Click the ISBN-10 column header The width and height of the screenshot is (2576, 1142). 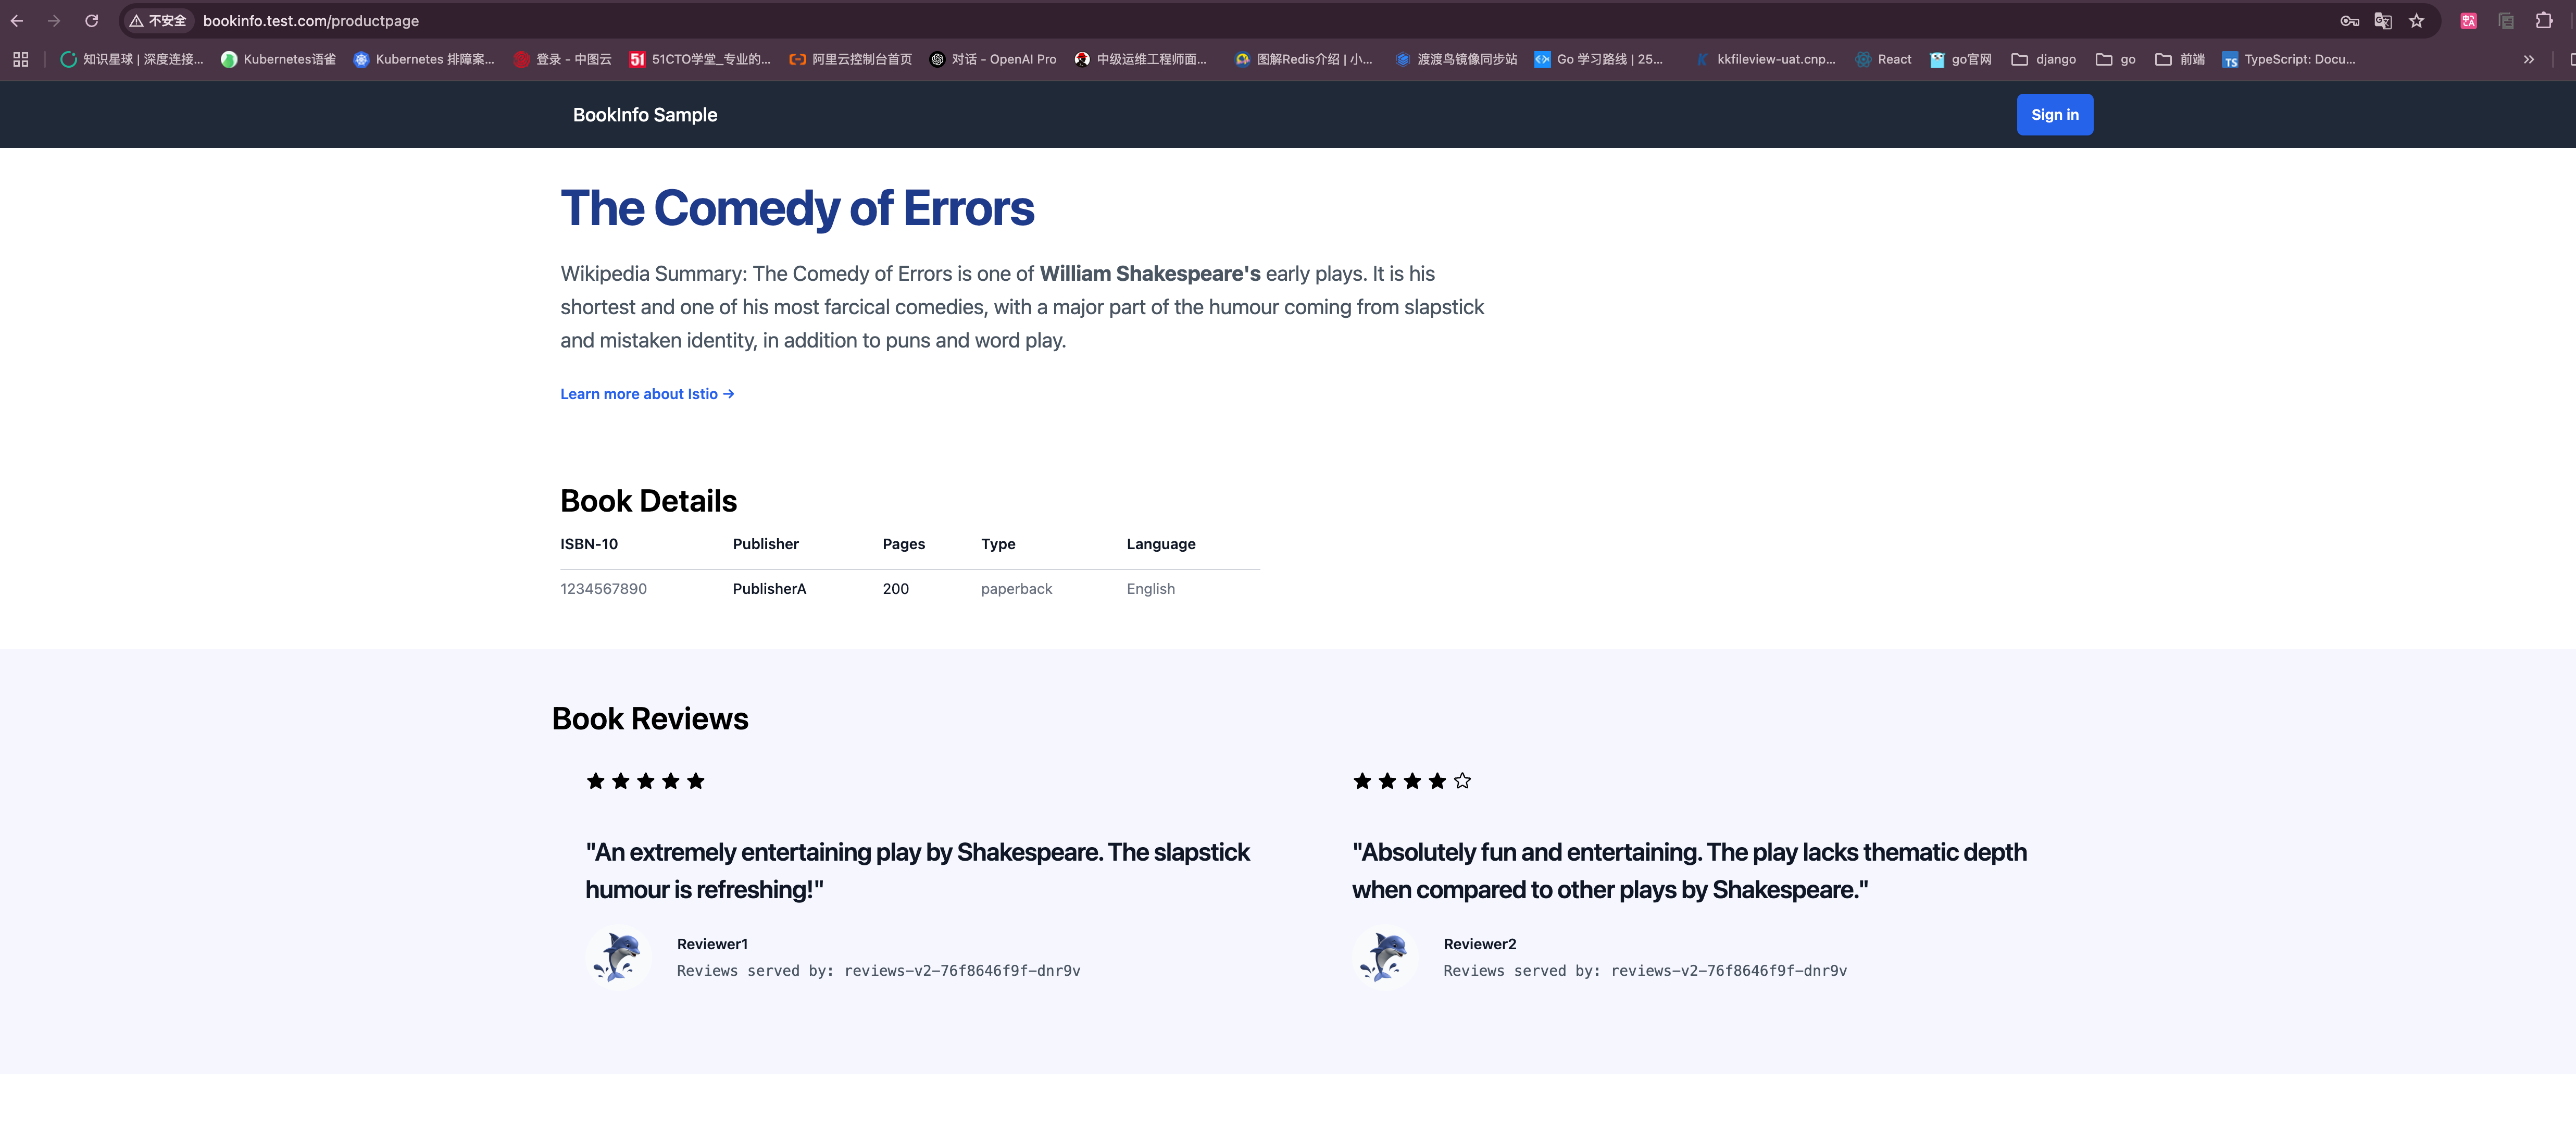589,544
